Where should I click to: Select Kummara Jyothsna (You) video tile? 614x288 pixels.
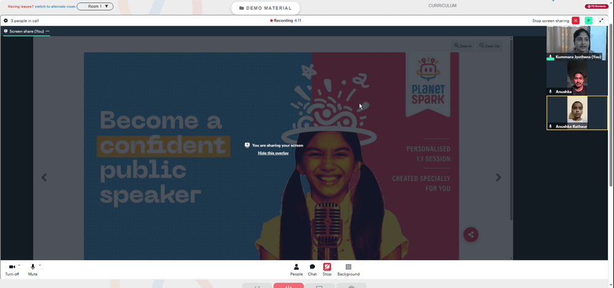[x=577, y=43]
